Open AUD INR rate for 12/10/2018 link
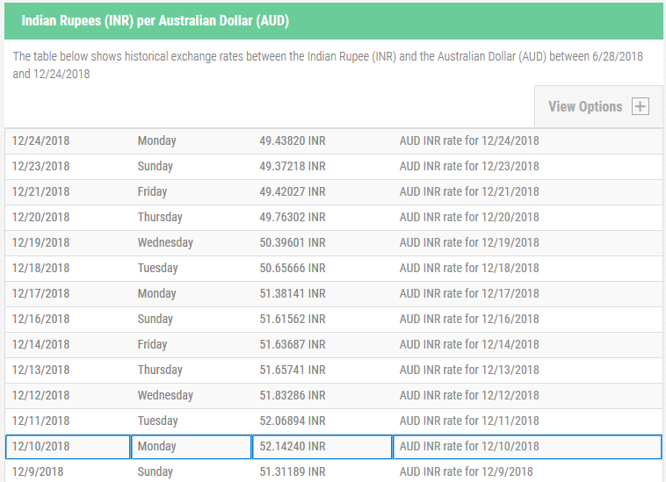The image size is (666, 482). click(x=469, y=446)
